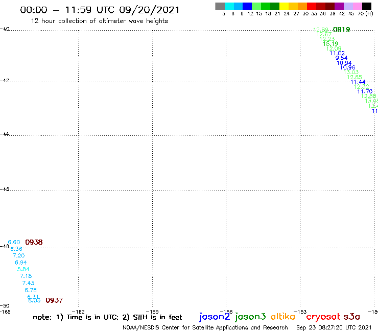Click the 12.23 wave height value
Image resolution: width=378 pixels, height=332 pixels.
tap(327, 39)
